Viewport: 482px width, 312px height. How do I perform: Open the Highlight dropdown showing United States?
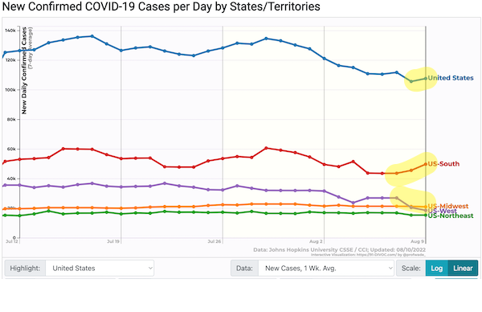[100, 269]
